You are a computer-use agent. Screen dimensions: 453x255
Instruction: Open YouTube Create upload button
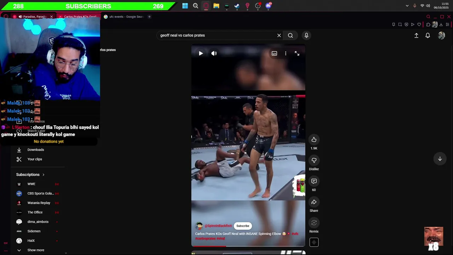click(416, 35)
